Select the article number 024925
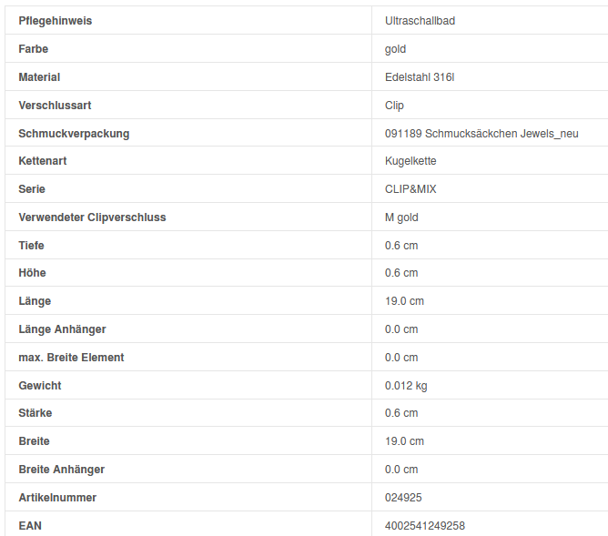This screenshot has width=608, height=536. [403, 498]
